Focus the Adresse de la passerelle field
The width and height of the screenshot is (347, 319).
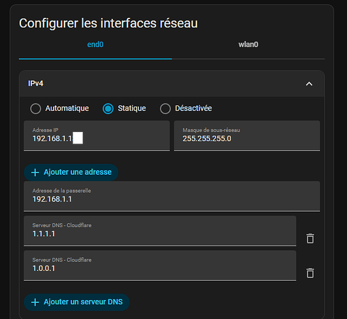coord(172,197)
